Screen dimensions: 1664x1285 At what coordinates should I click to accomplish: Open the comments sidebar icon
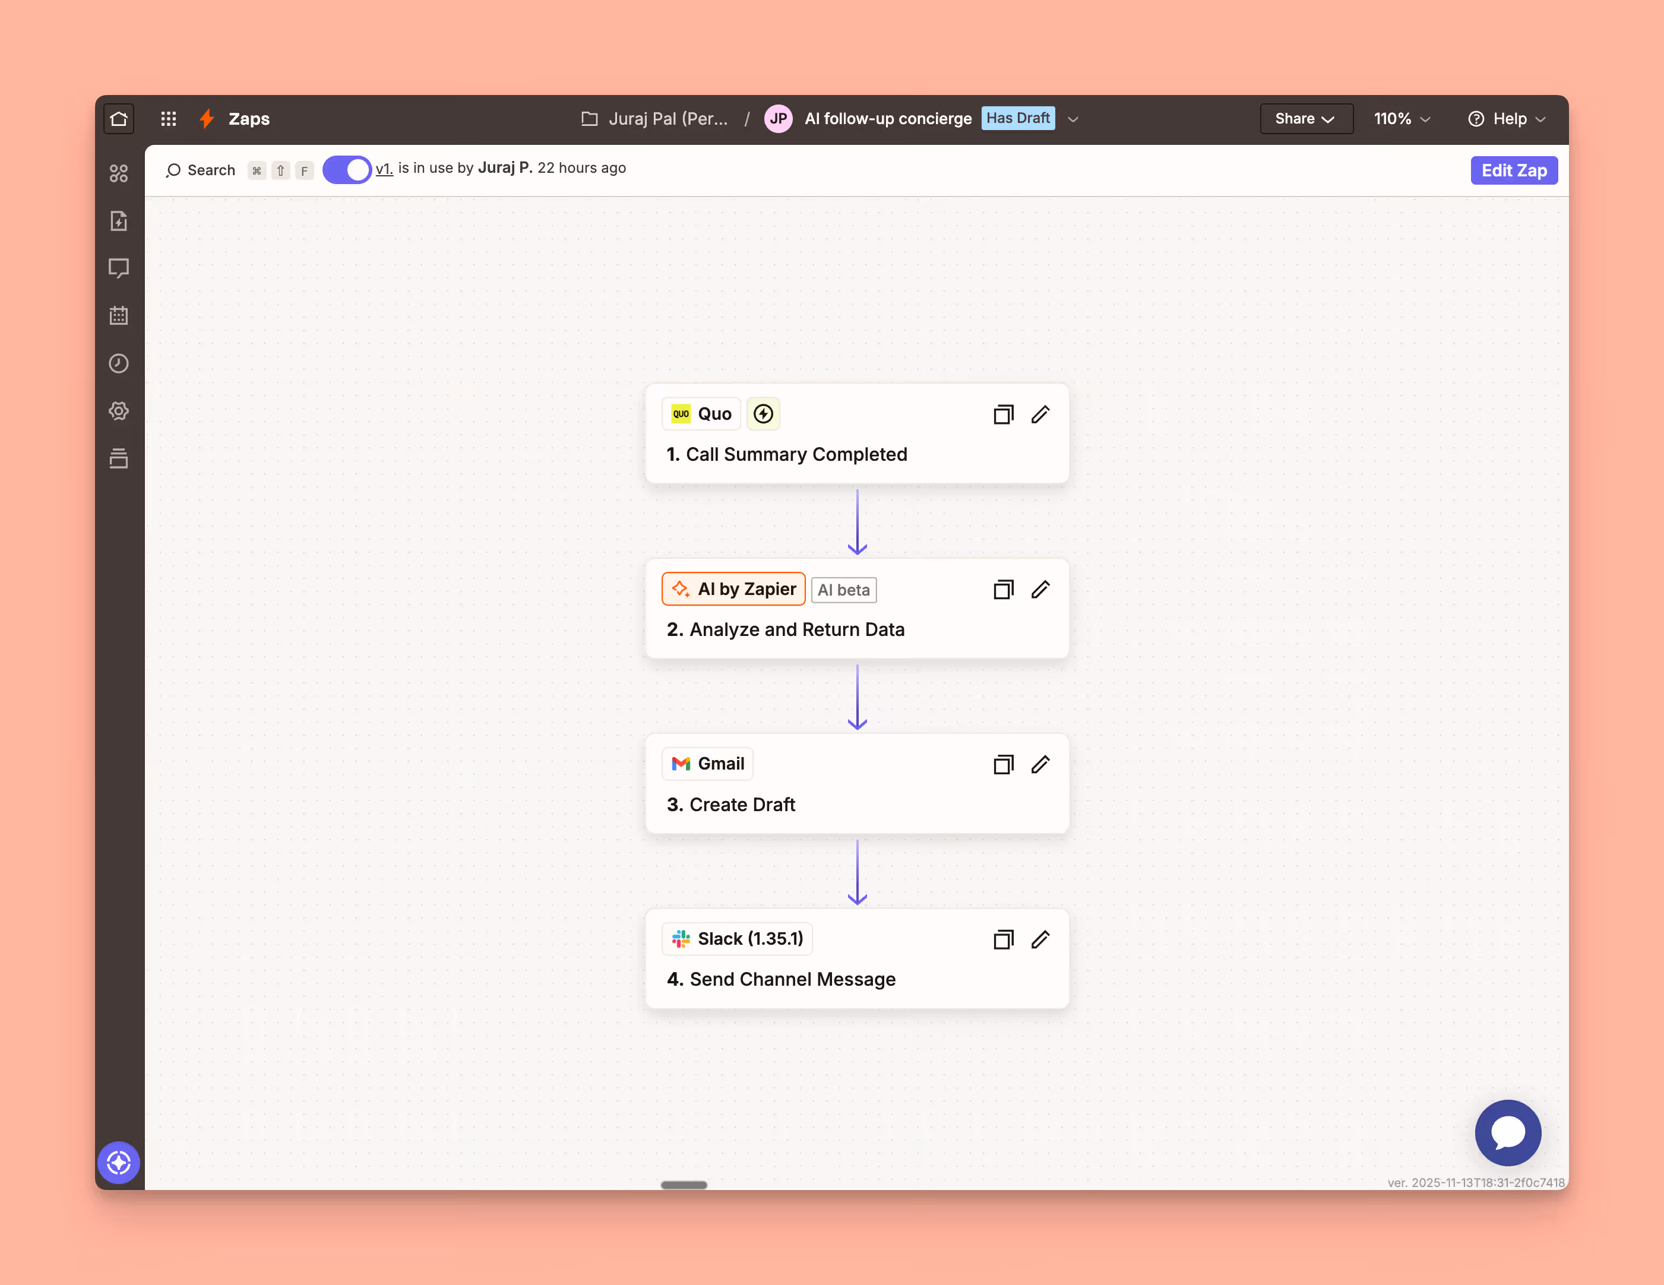[119, 268]
